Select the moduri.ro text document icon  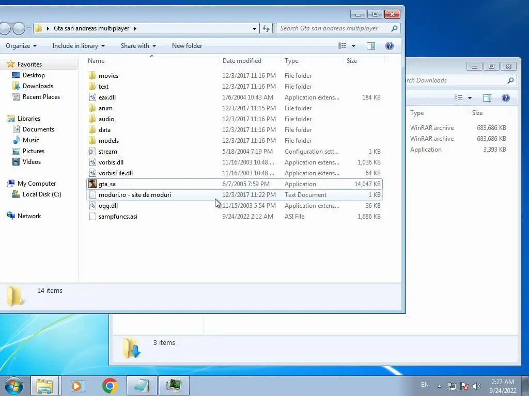(x=92, y=194)
